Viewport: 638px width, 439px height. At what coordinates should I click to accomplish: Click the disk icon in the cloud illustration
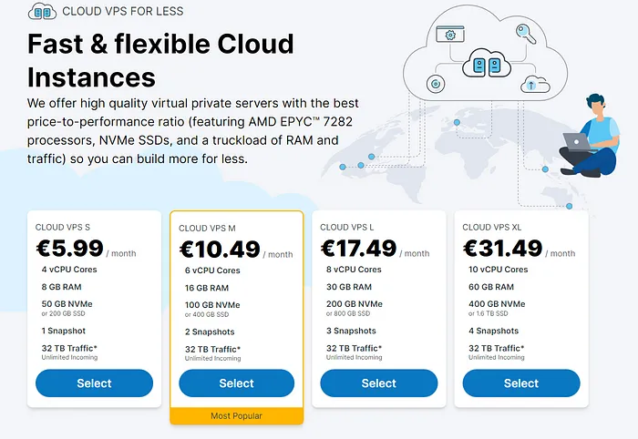436,84
